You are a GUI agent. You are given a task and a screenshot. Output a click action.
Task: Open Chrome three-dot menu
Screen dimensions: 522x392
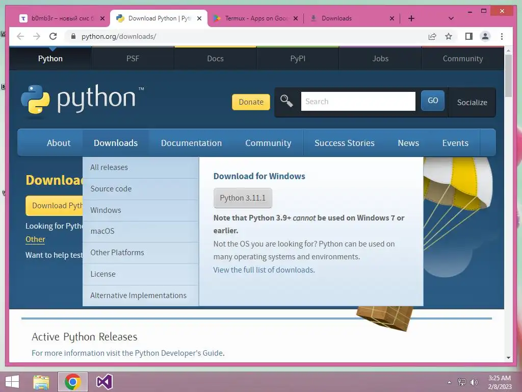point(502,36)
